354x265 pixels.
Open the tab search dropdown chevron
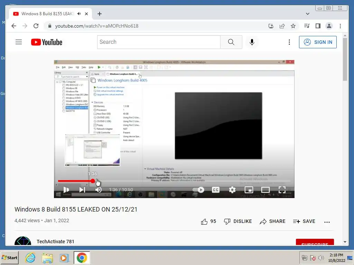coord(307,14)
